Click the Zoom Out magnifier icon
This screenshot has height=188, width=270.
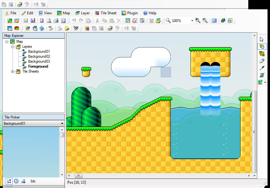205,21
